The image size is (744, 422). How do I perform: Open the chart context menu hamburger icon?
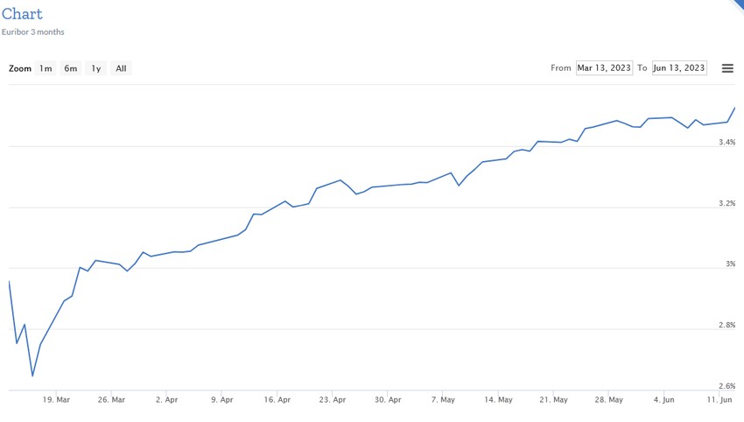tap(727, 68)
